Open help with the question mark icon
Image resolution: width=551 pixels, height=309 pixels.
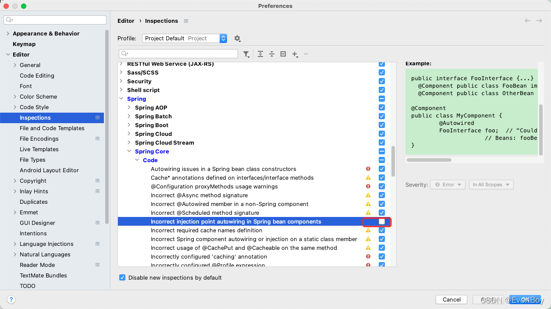click(x=11, y=300)
